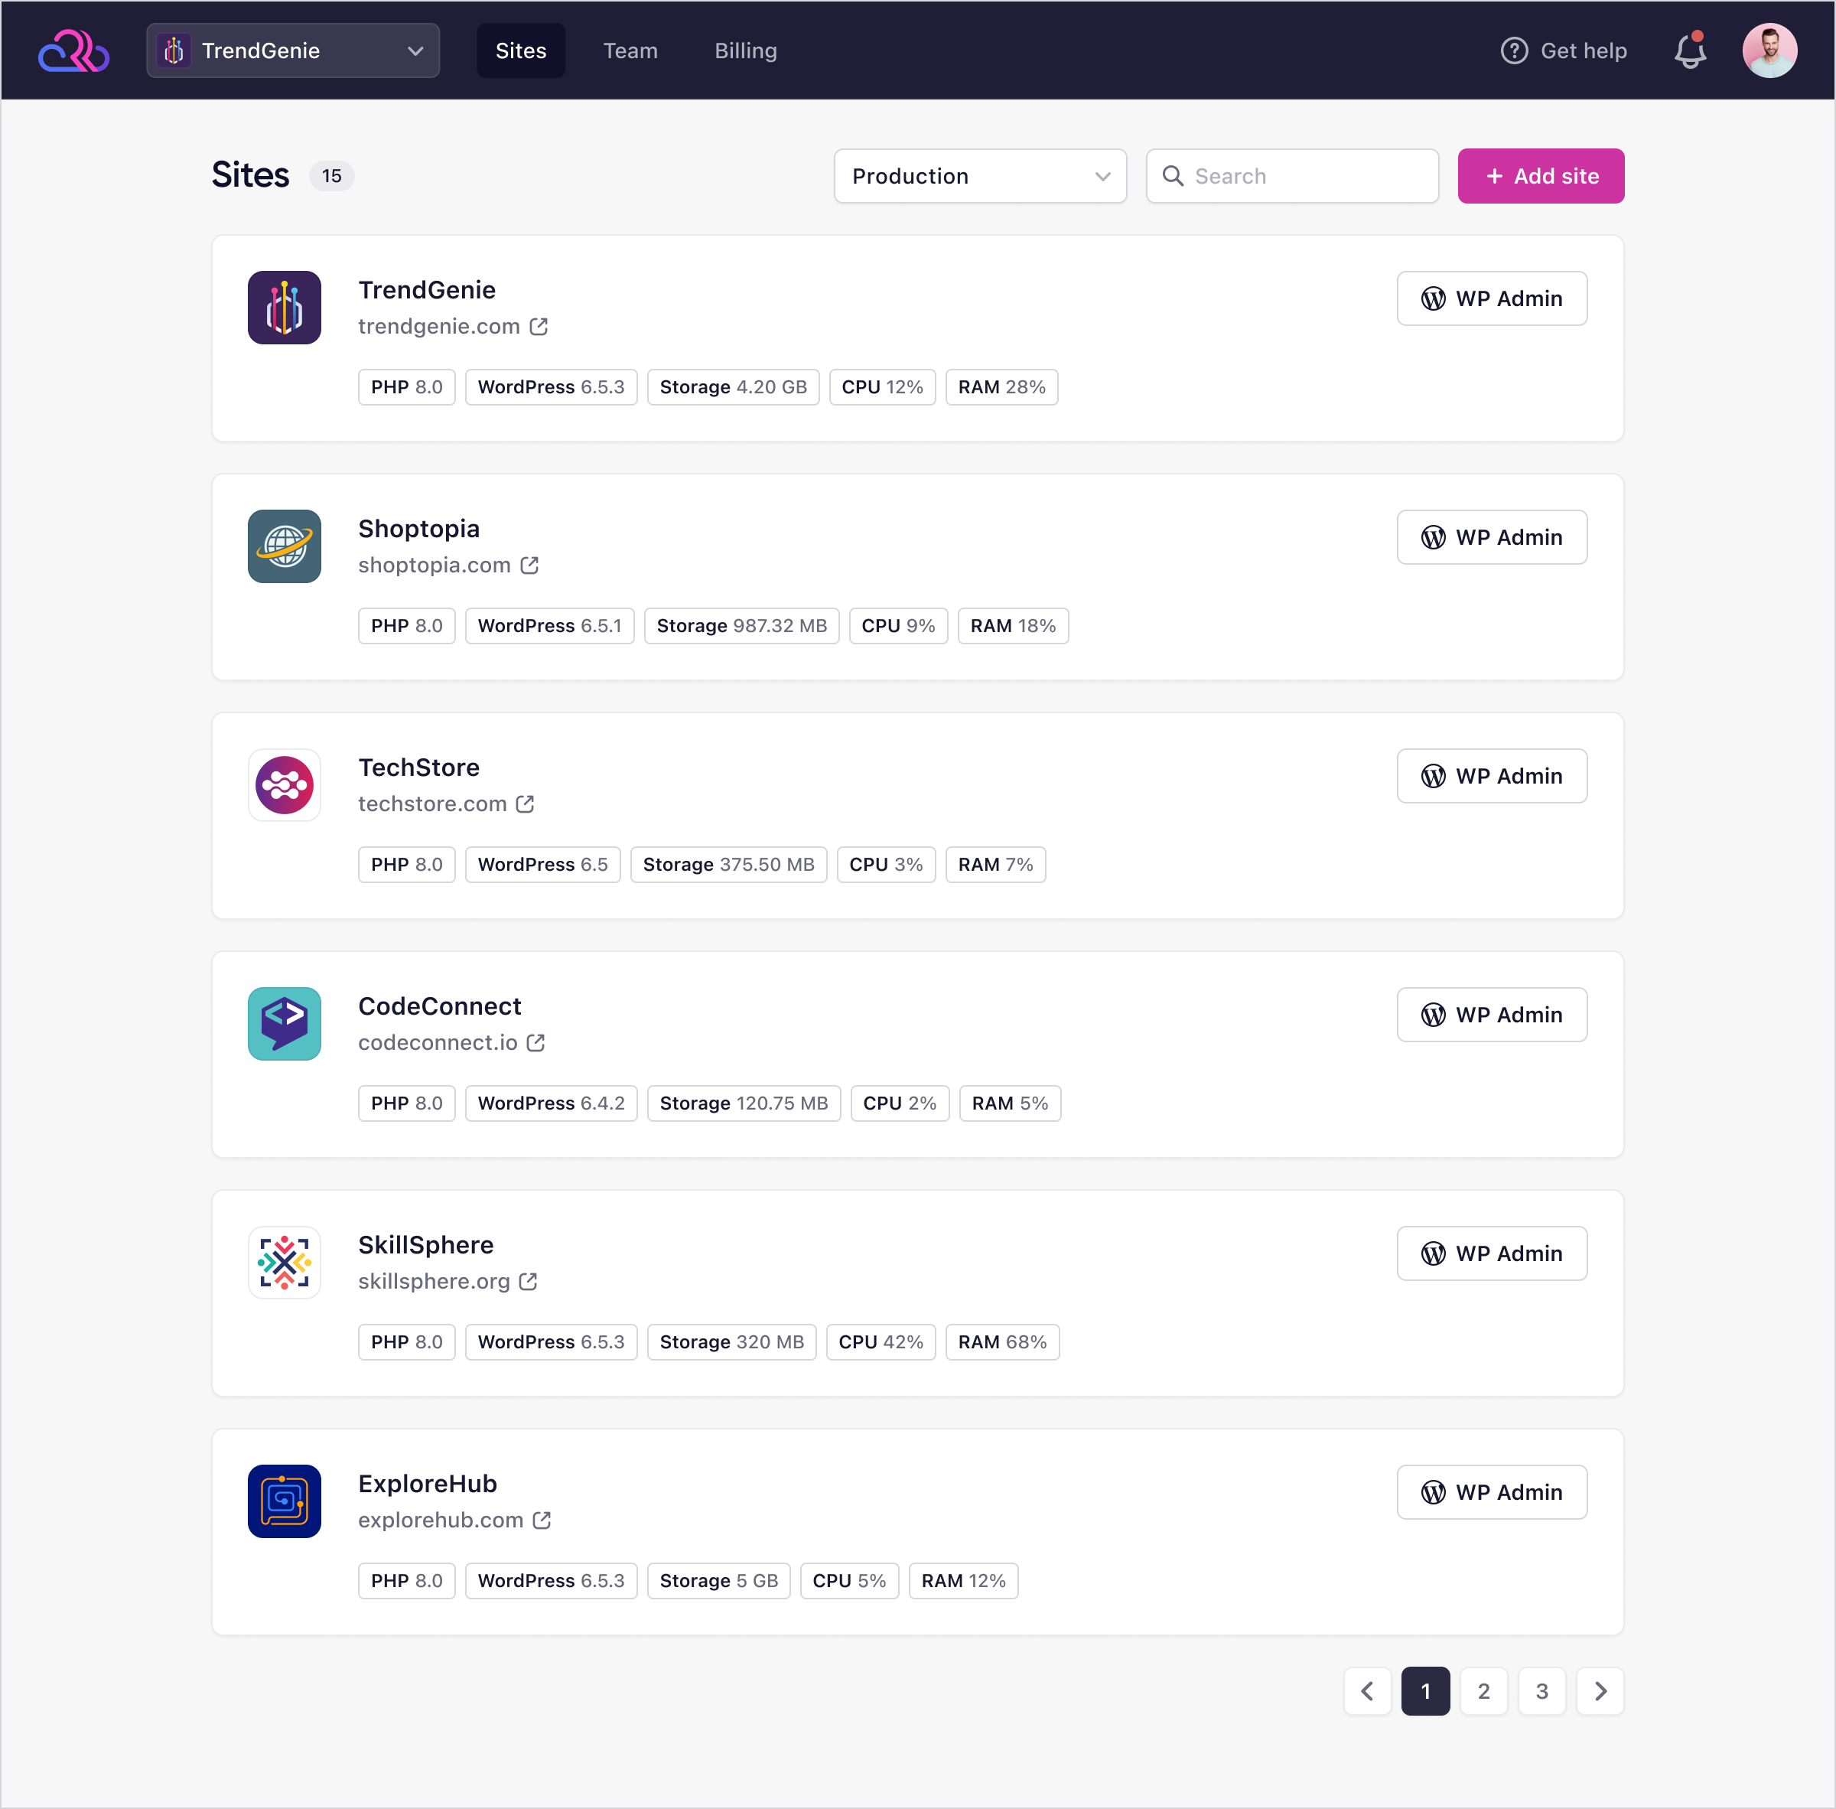Open the notifications bell
Viewport: 1836px width, 1809px height.
1690,51
